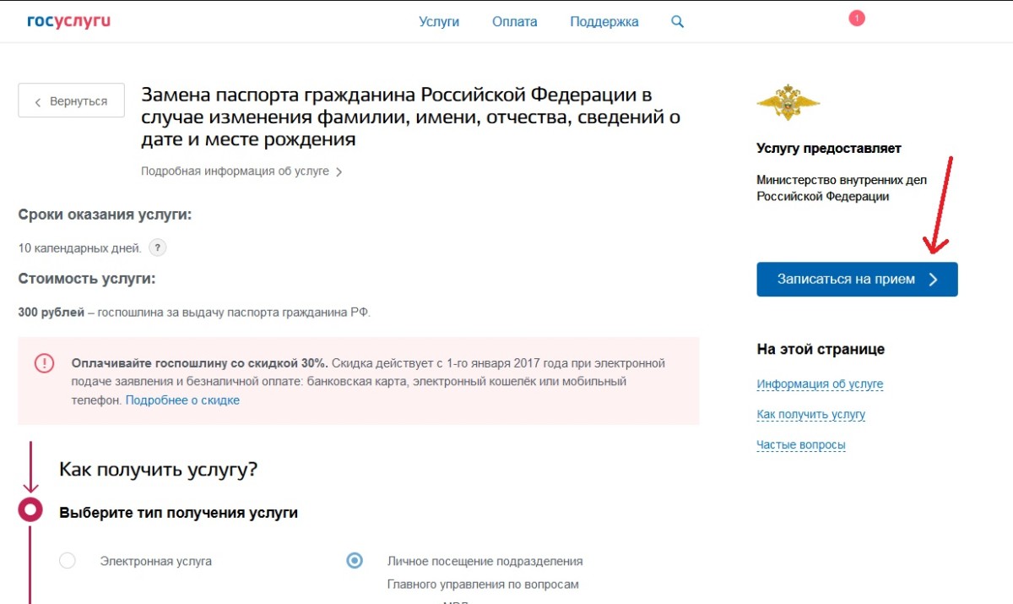Screen dimensions: 1013x604
Task: Go to the Поддержка section
Action: (x=604, y=22)
